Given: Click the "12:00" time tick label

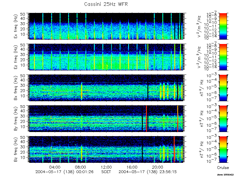Looking at the screenshot, I should (x=106, y=167).
